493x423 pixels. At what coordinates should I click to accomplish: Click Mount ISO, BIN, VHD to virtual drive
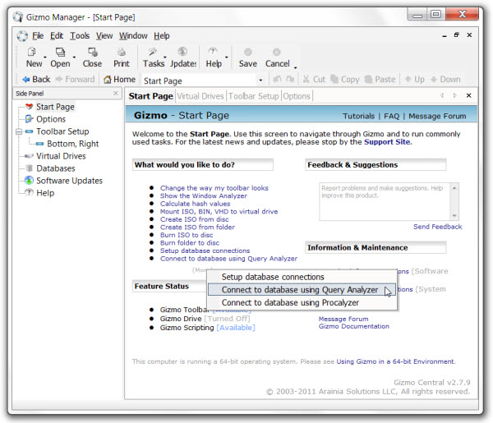pos(219,212)
